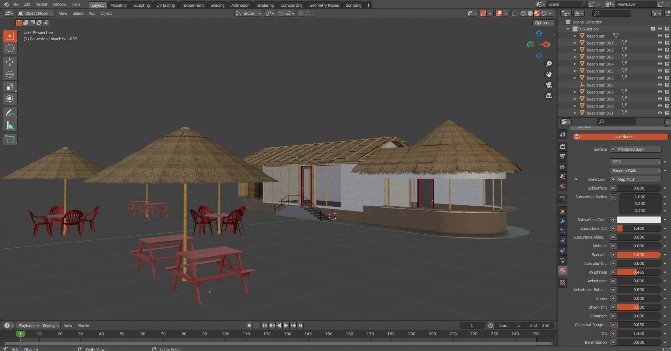Click the pan view hand icon
The width and height of the screenshot is (671, 351).
[x=548, y=74]
